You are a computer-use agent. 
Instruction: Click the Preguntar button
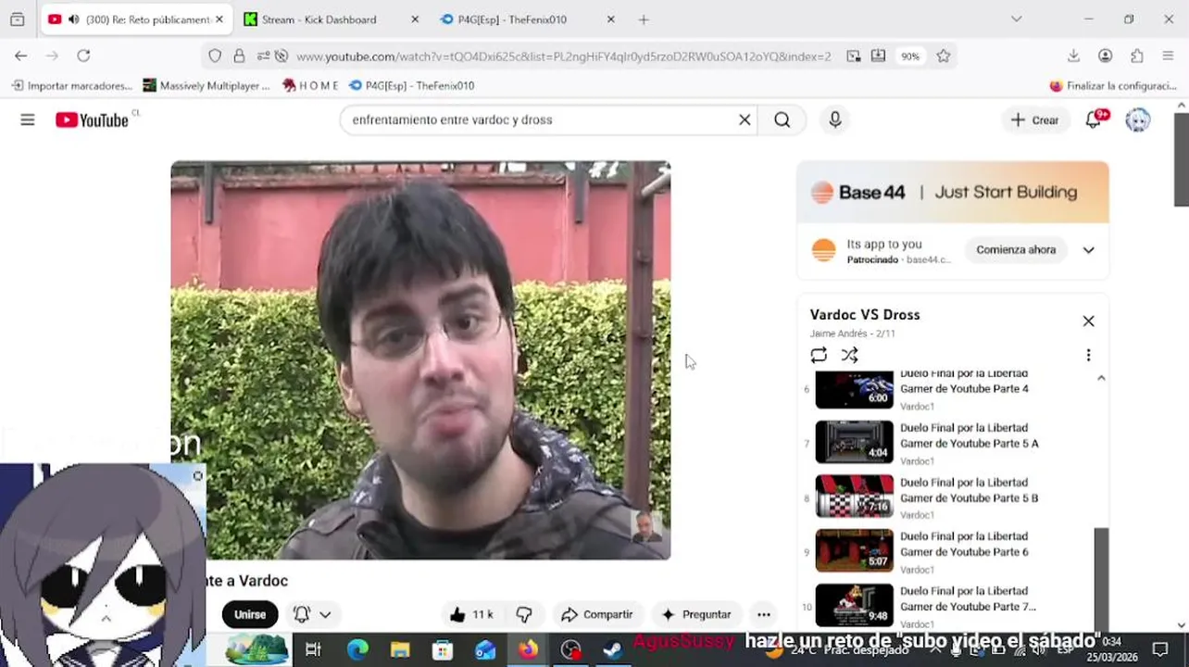click(697, 614)
